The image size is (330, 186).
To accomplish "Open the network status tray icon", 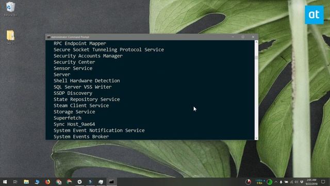I will click(x=291, y=182).
